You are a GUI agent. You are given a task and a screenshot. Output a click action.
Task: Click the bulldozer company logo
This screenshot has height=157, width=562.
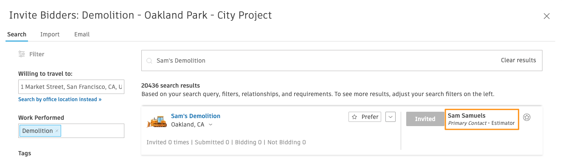157,121
